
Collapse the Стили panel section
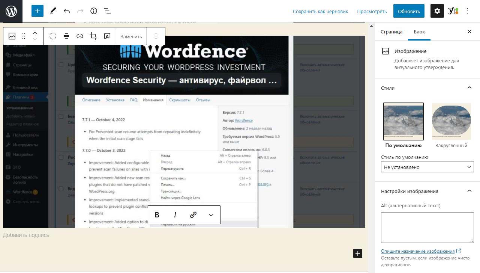[x=469, y=88]
